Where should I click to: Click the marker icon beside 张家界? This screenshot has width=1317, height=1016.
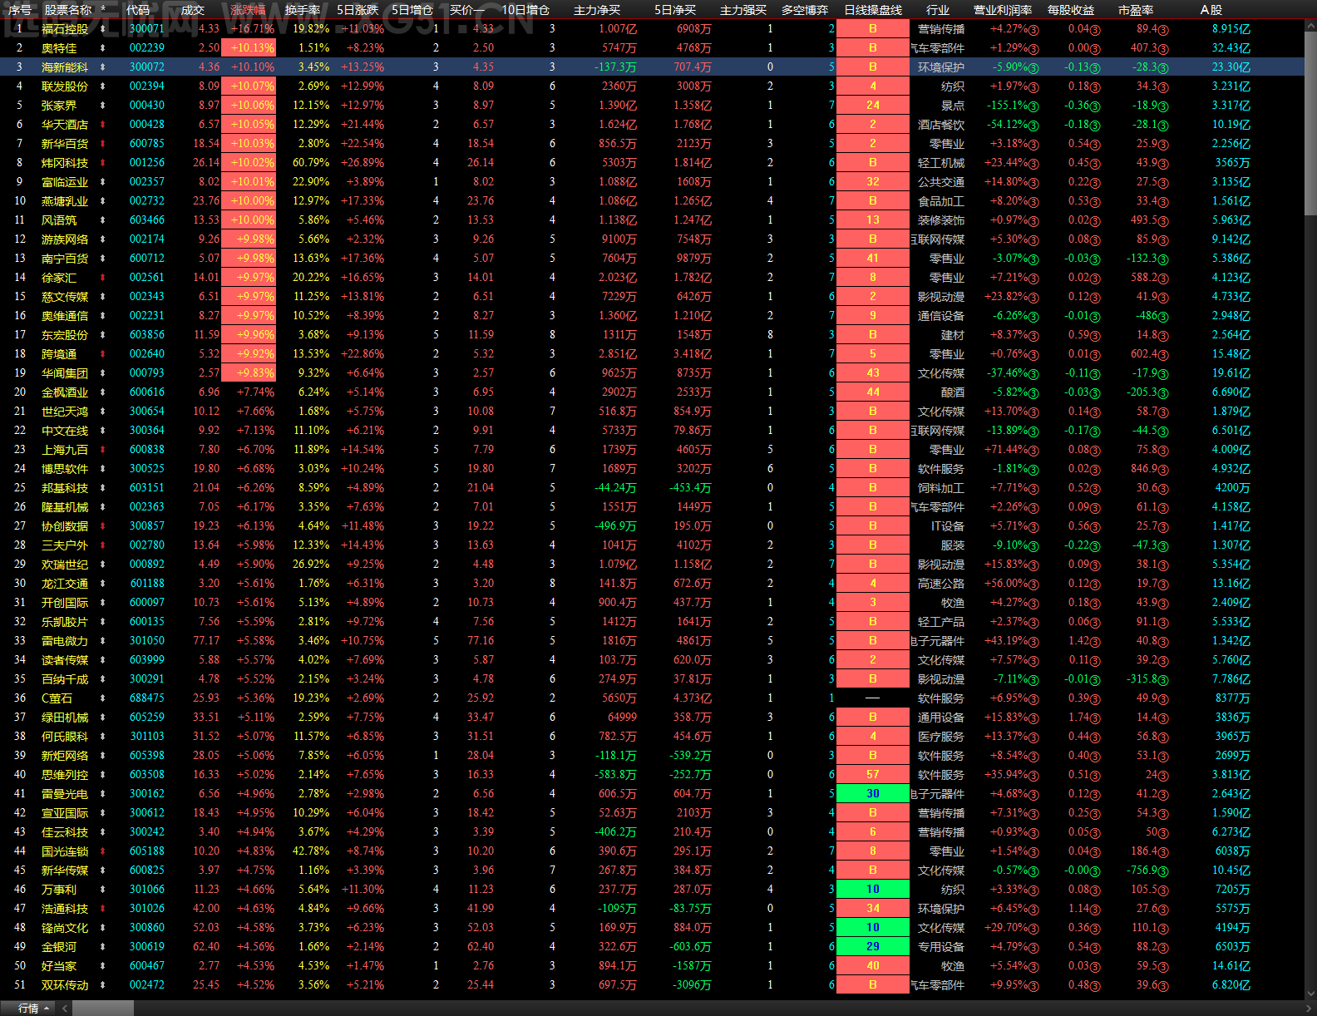click(103, 106)
